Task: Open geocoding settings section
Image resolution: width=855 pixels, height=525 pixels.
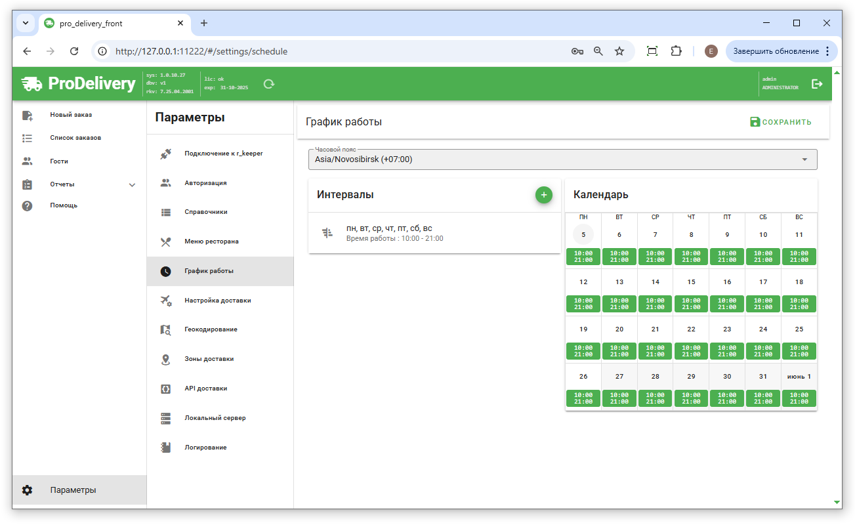Action: (211, 329)
